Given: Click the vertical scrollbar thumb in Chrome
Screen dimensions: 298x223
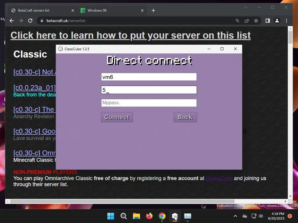Looking at the screenshot, I should 290,37.
